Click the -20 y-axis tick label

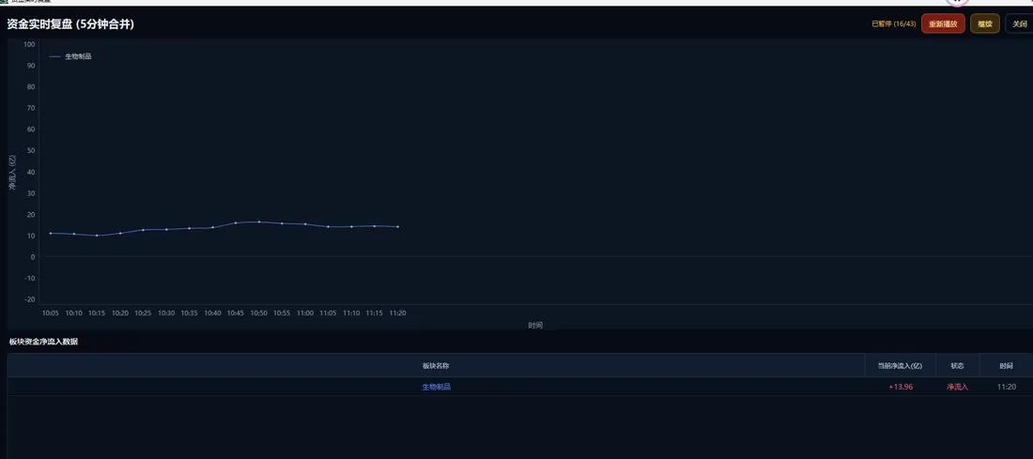point(30,299)
